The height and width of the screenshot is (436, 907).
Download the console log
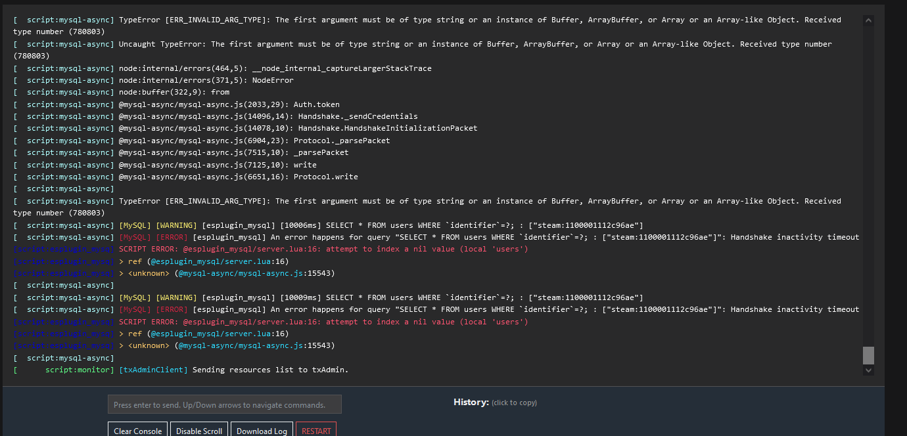click(262, 430)
